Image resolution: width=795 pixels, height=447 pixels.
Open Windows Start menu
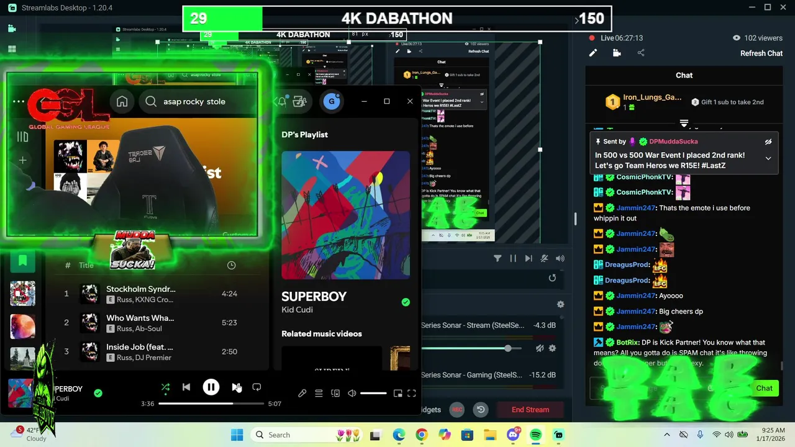click(x=237, y=435)
